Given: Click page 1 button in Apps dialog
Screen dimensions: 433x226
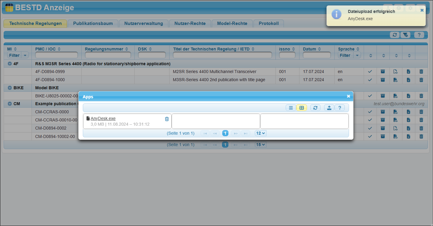Looking at the screenshot, I should click(x=225, y=133).
